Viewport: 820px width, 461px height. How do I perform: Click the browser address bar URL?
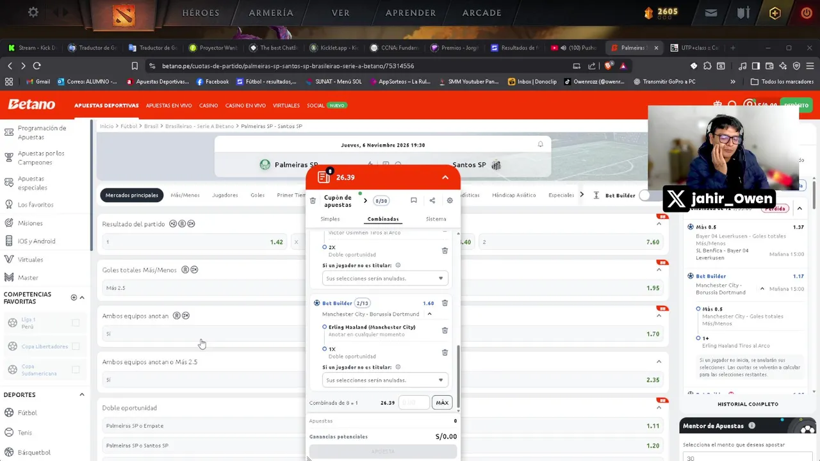(x=288, y=65)
